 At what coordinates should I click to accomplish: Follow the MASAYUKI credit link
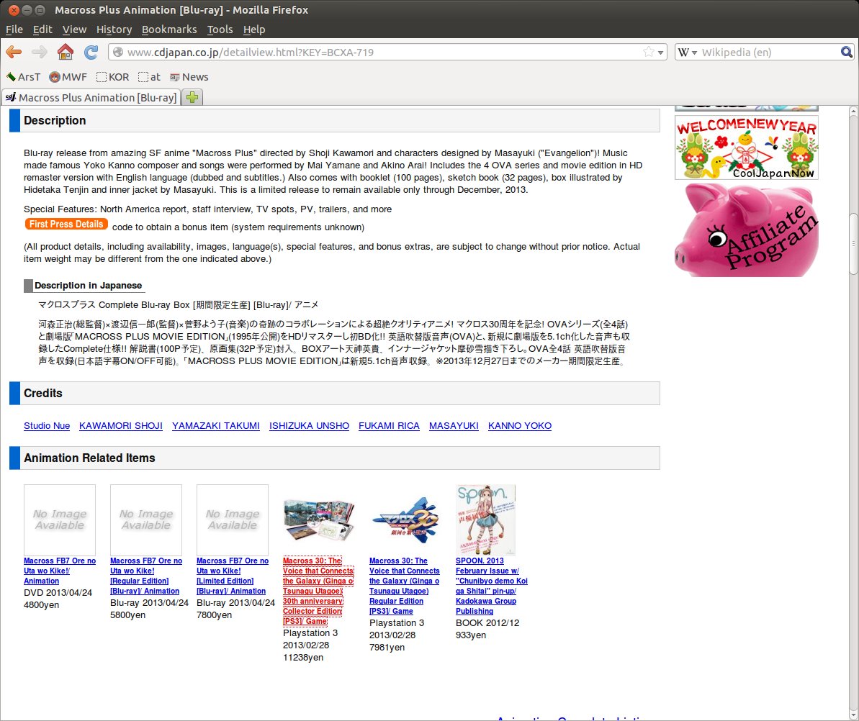point(454,426)
